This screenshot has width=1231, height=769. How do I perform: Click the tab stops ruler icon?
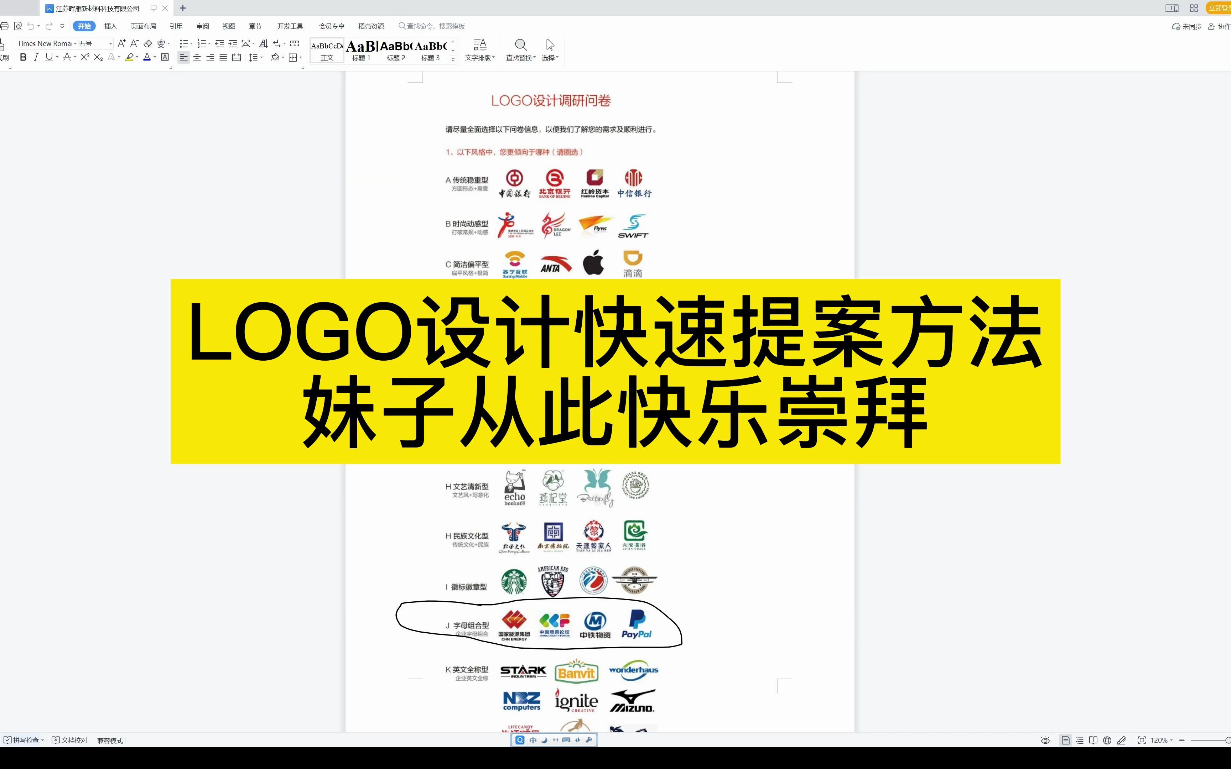[295, 44]
